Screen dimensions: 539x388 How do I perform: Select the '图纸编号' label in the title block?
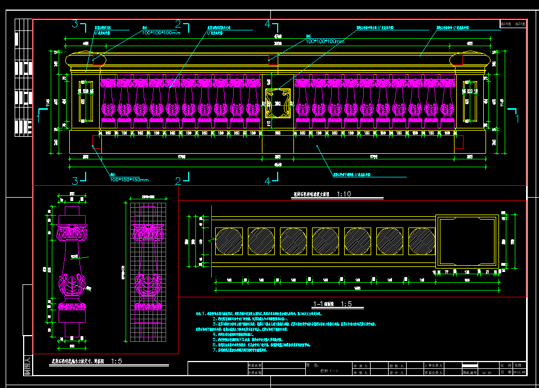point(470,373)
